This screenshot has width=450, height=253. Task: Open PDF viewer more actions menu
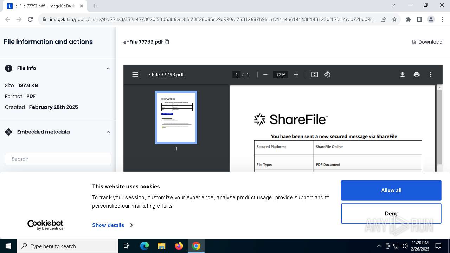click(x=431, y=74)
